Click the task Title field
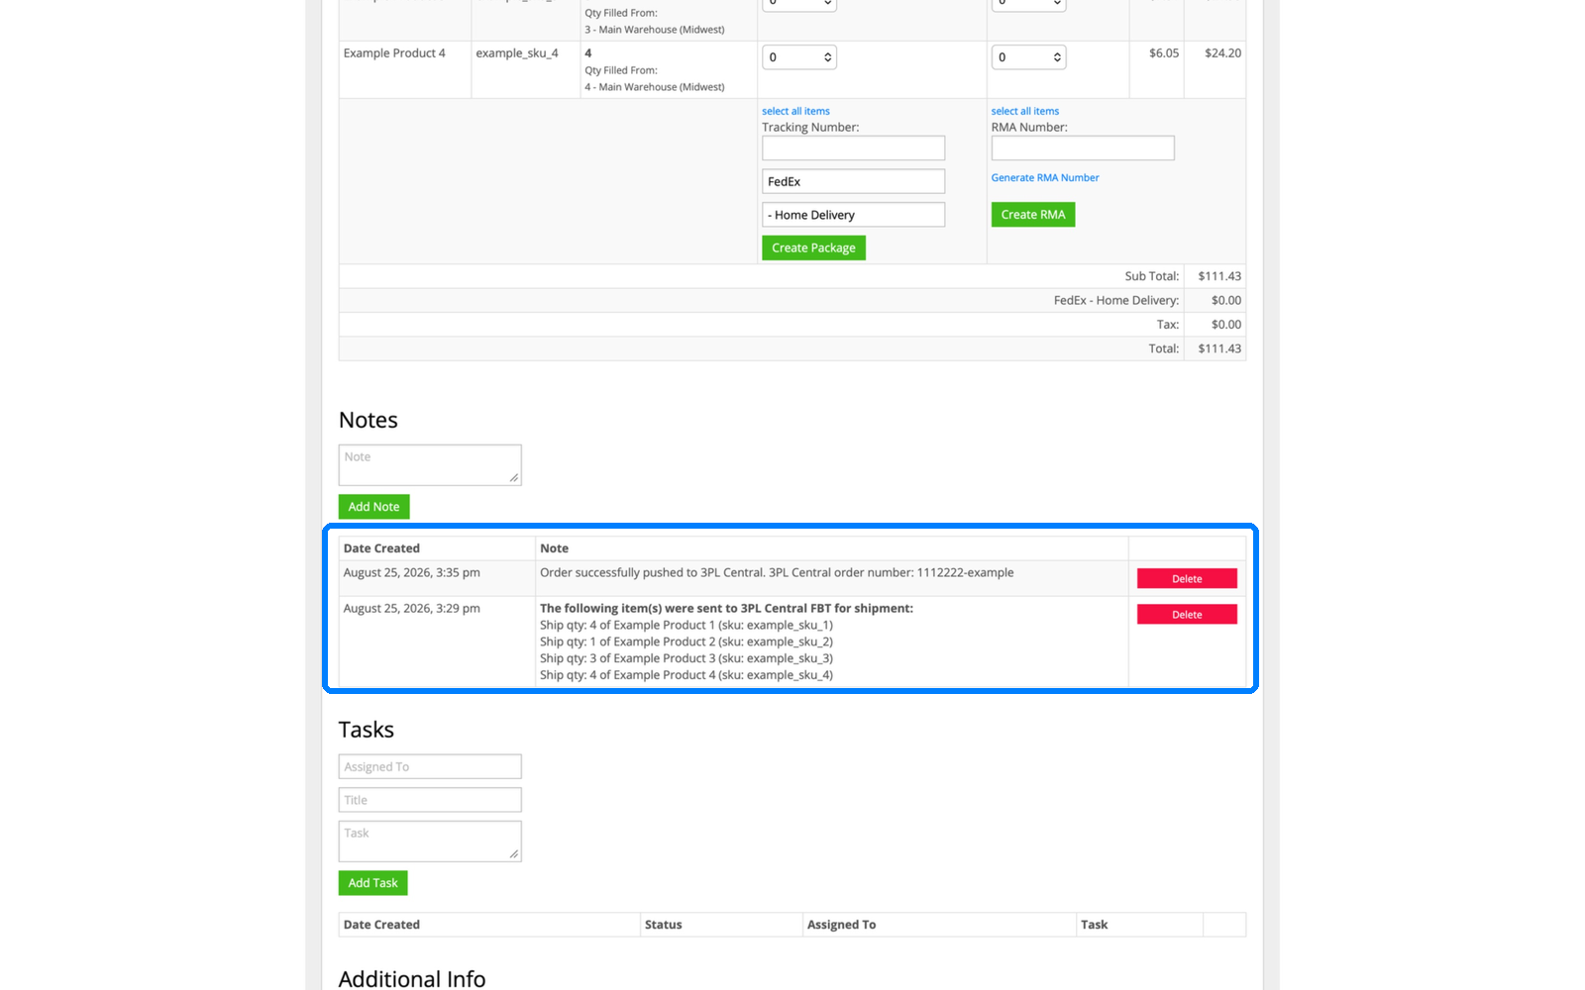 tap(430, 800)
